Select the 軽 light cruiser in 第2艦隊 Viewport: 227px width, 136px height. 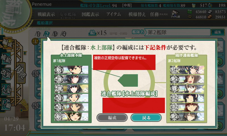(x=187, y=70)
